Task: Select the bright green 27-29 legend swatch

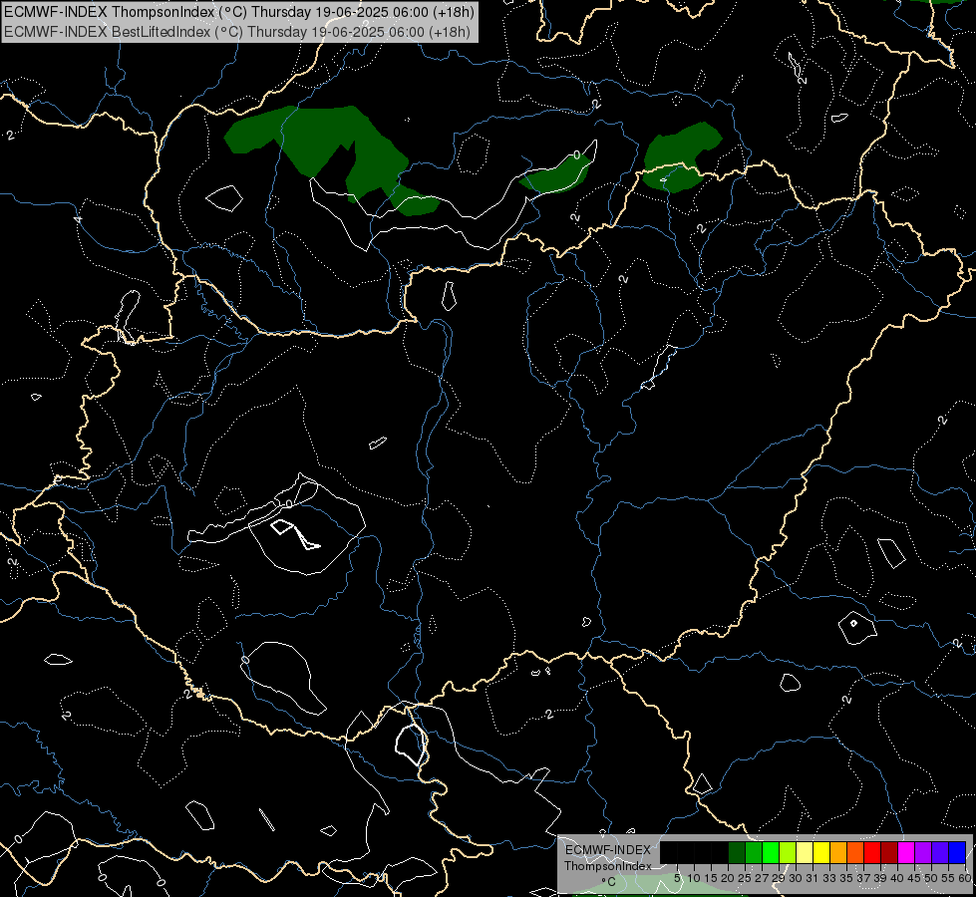Action: point(771,853)
